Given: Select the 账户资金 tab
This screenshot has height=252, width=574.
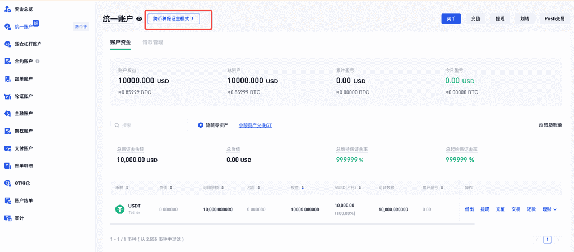Looking at the screenshot, I should pos(121,42).
